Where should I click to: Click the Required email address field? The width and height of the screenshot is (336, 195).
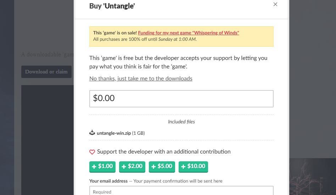click(181, 191)
